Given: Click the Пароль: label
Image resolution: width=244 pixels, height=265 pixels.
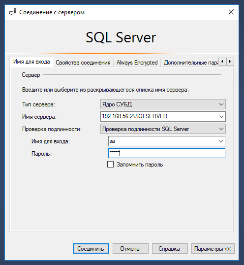Looking at the screenshot, I should pos(41,154).
